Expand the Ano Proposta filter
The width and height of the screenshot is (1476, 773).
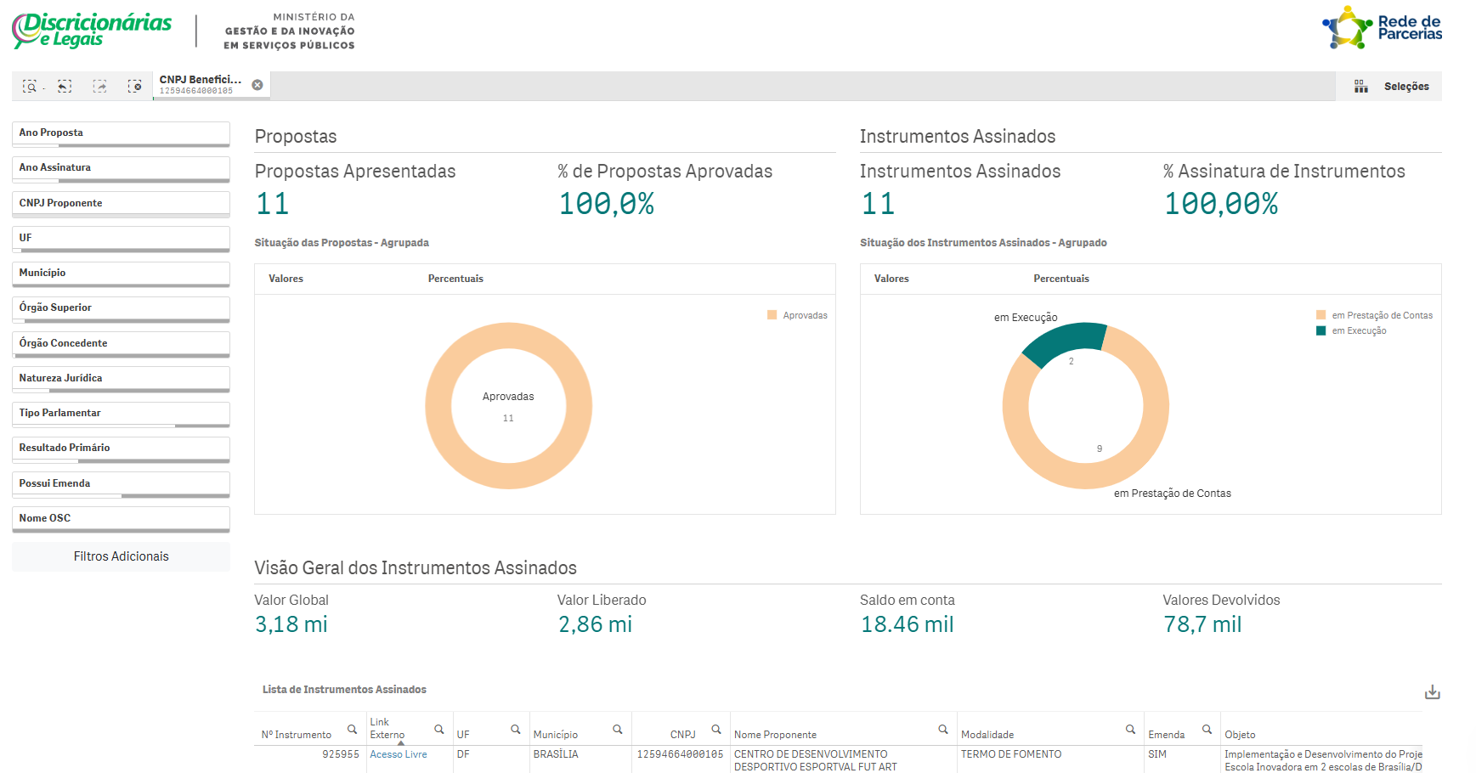(121, 133)
